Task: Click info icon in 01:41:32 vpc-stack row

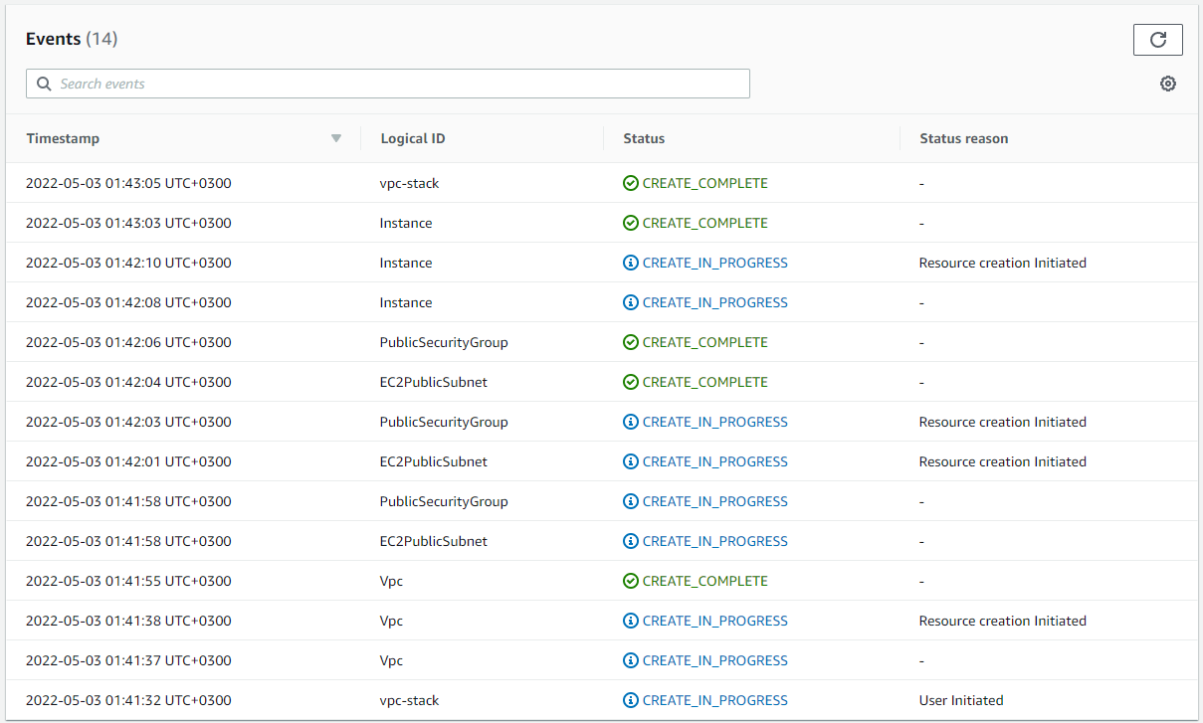Action: (x=631, y=700)
